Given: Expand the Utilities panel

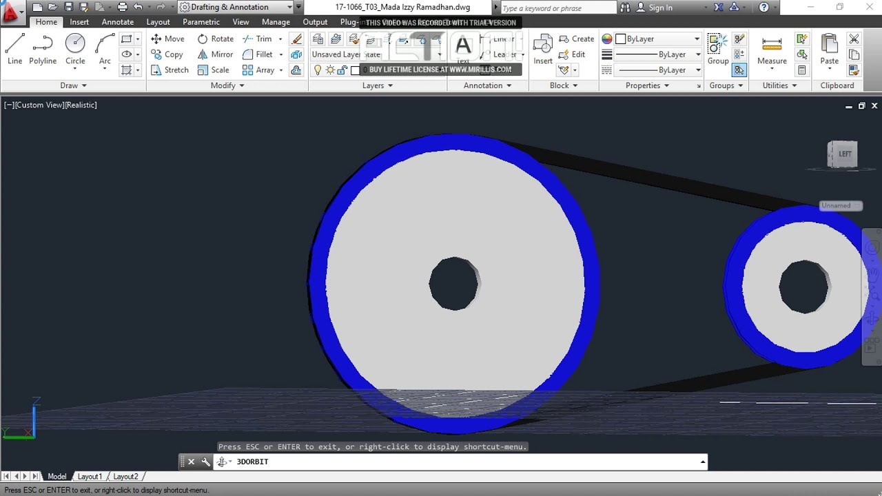Looking at the screenshot, I should point(779,85).
